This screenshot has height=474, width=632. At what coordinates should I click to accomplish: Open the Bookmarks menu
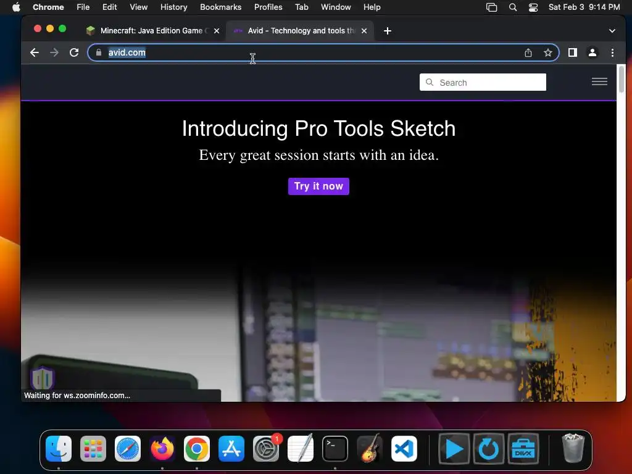click(220, 7)
